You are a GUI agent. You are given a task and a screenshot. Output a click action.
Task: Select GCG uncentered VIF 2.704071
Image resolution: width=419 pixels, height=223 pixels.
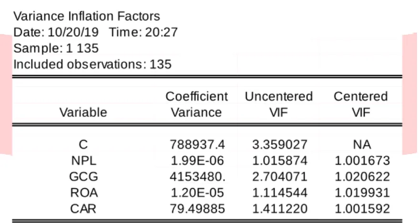(280, 177)
